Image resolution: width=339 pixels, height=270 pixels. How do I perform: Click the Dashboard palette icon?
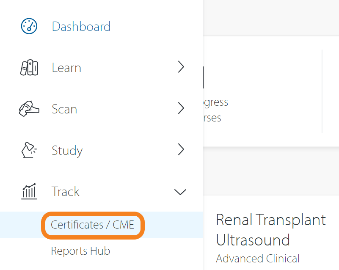[29, 26]
